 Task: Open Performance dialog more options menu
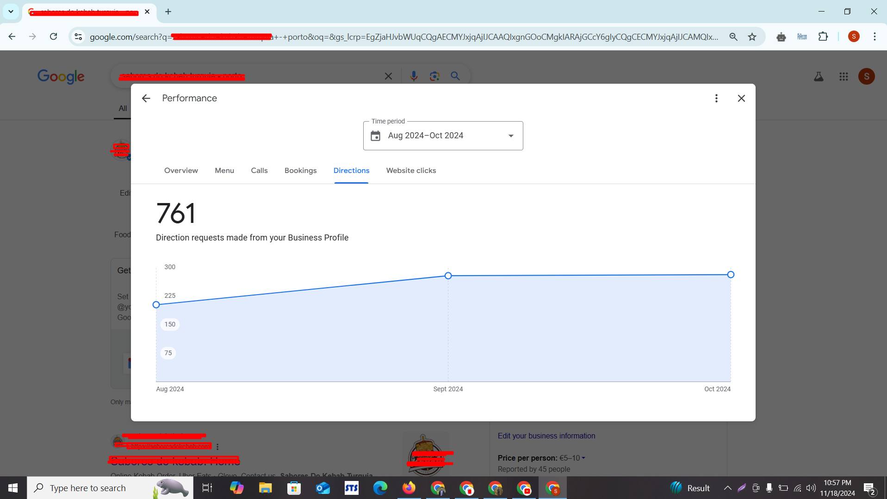click(x=716, y=98)
